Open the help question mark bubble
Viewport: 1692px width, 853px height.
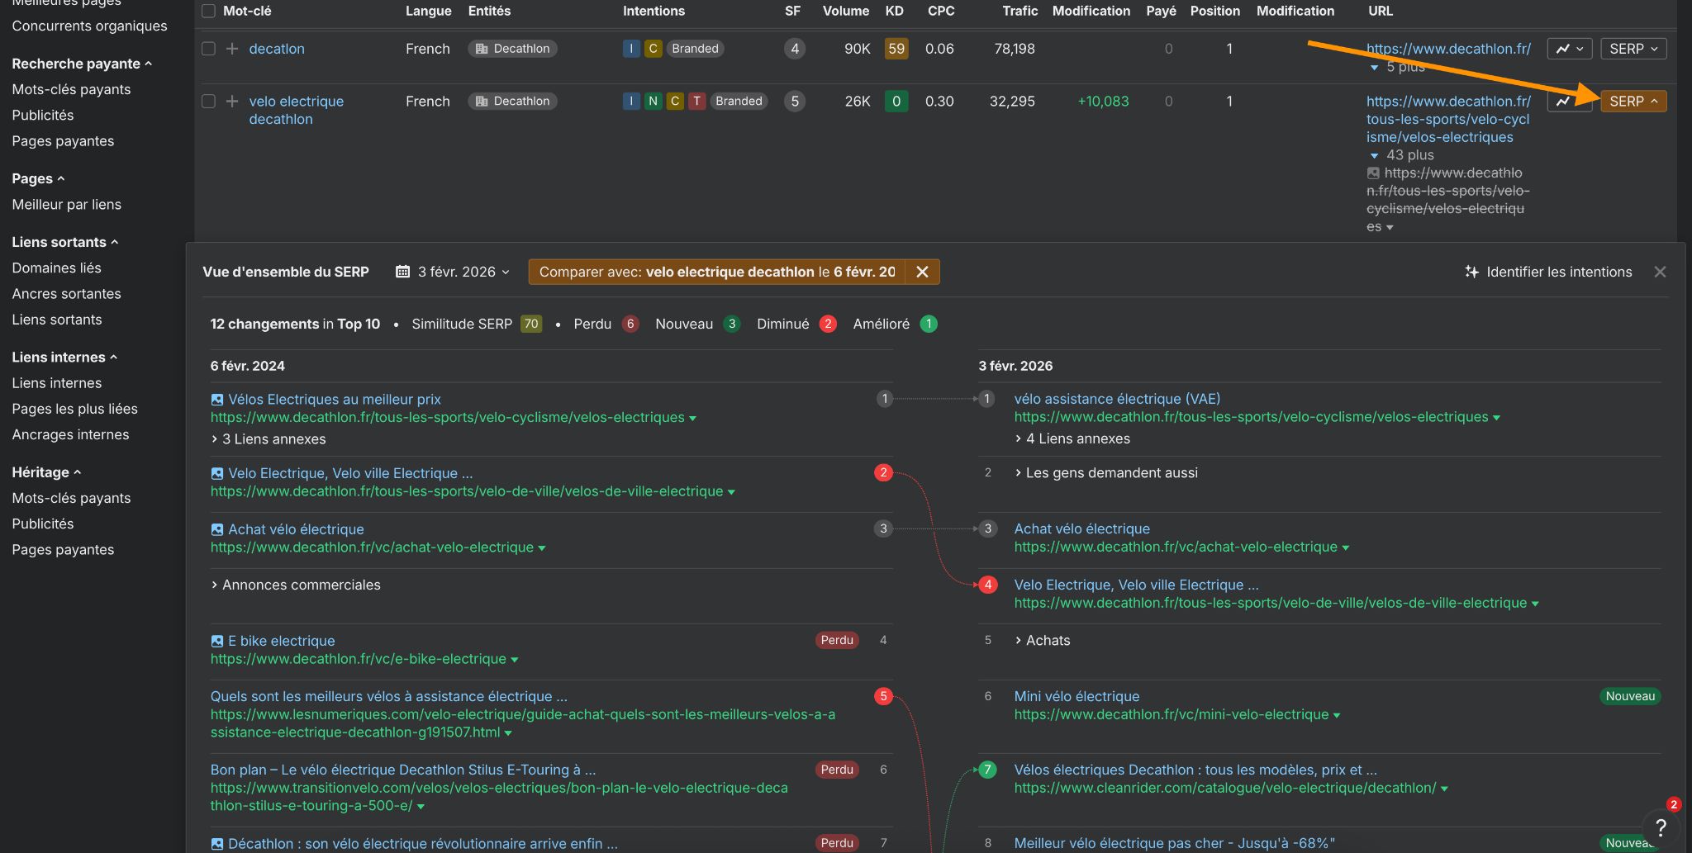tap(1660, 827)
